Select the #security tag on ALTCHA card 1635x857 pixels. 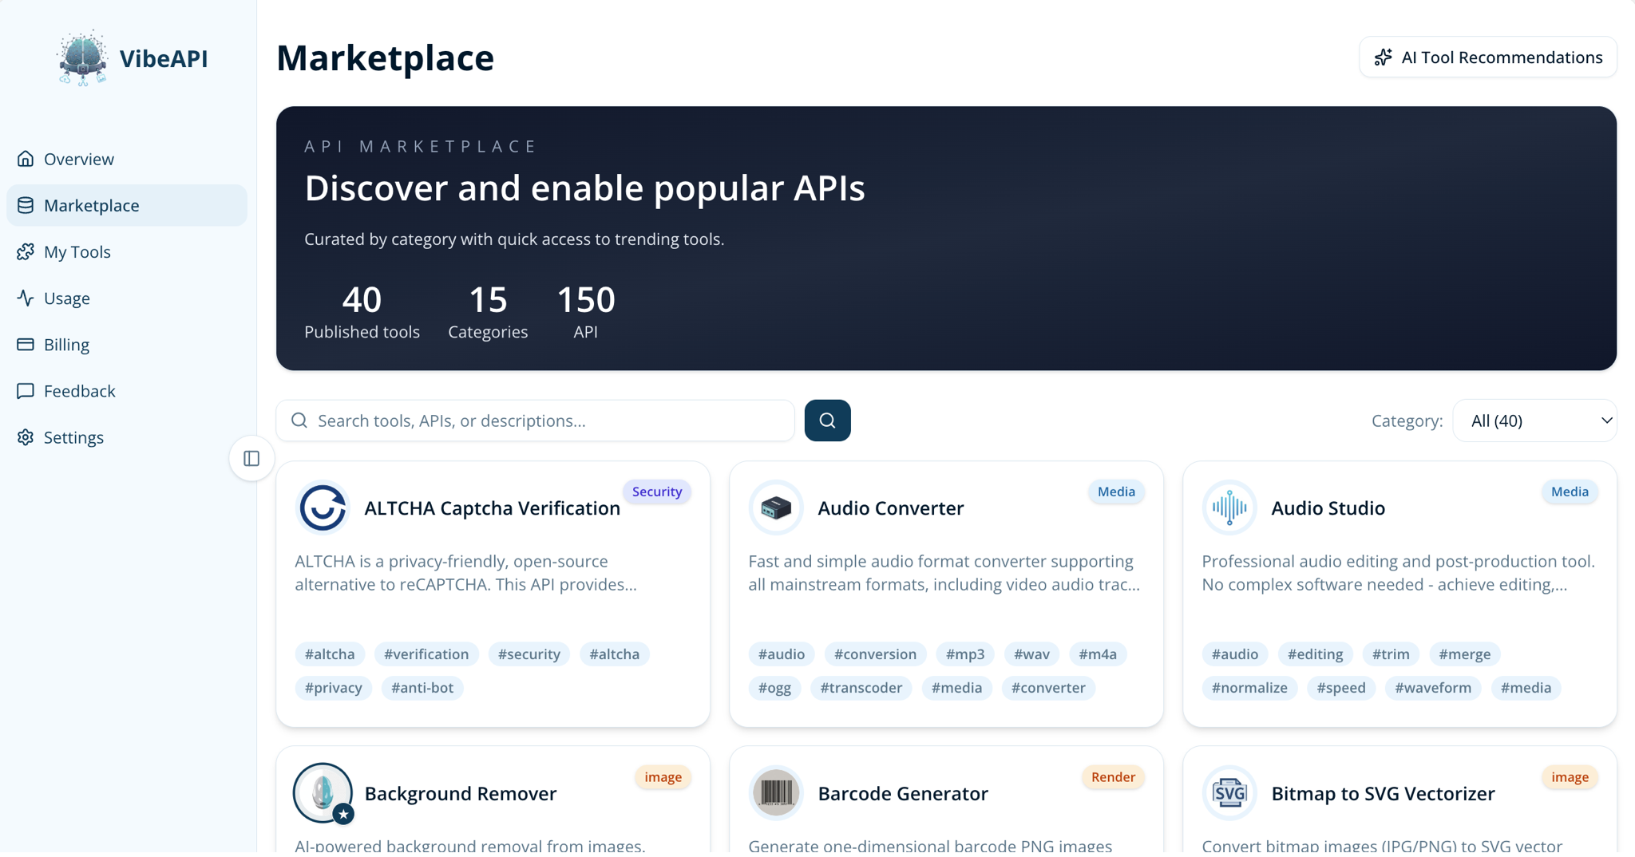point(529,654)
